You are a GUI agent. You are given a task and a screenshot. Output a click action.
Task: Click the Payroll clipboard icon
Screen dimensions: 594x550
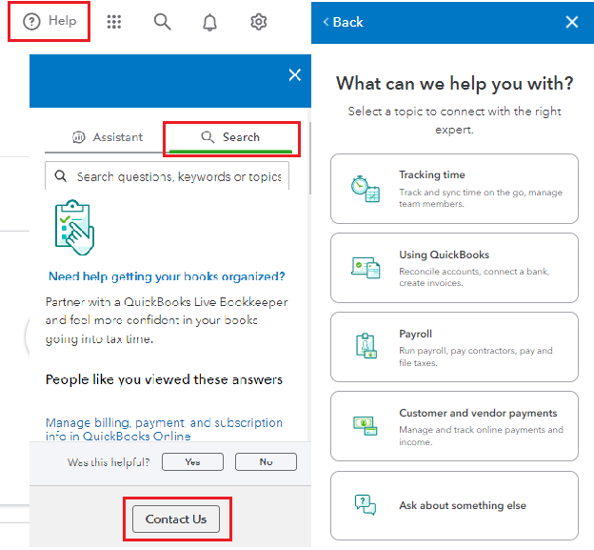tap(366, 346)
